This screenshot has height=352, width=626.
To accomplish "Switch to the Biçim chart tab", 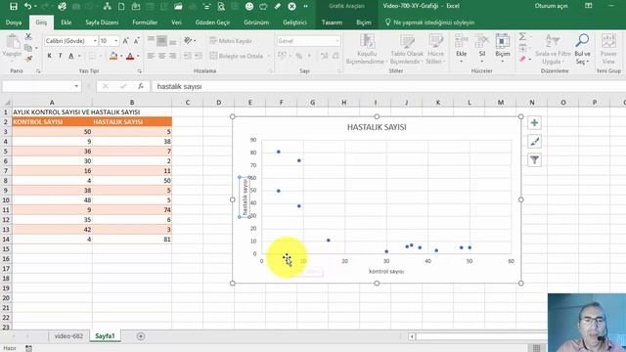I will [x=364, y=22].
